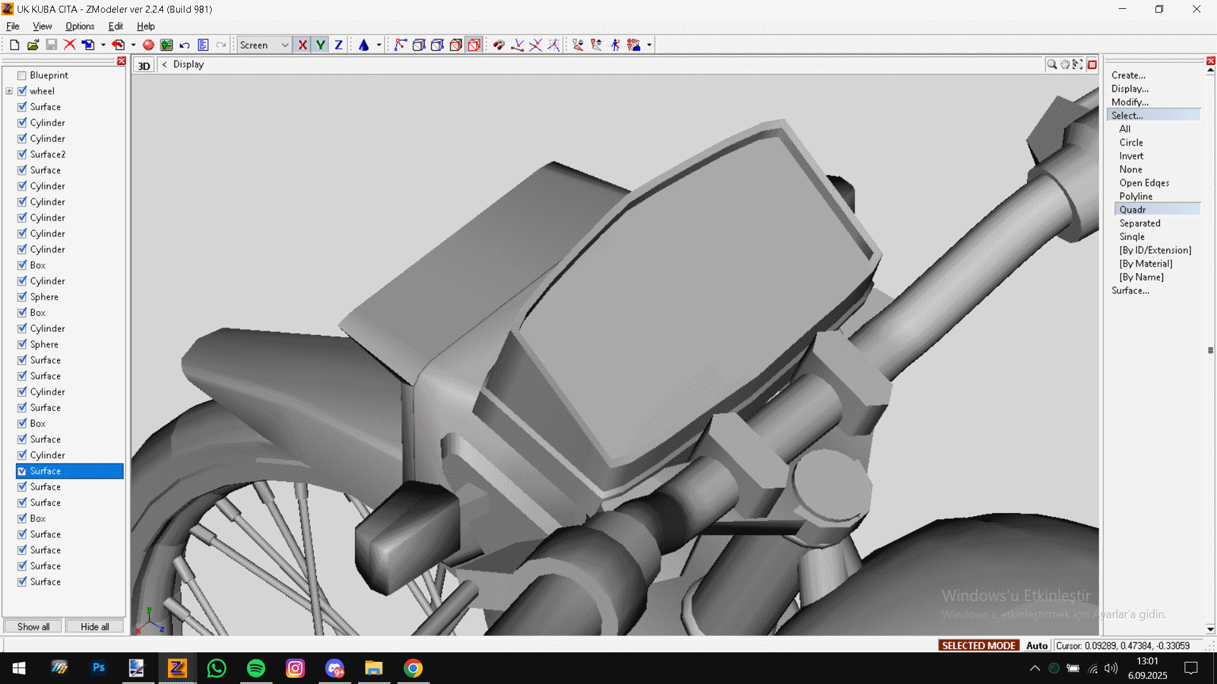Open the Options menu
This screenshot has height=684, width=1217.
pyautogui.click(x=80, y=26)
